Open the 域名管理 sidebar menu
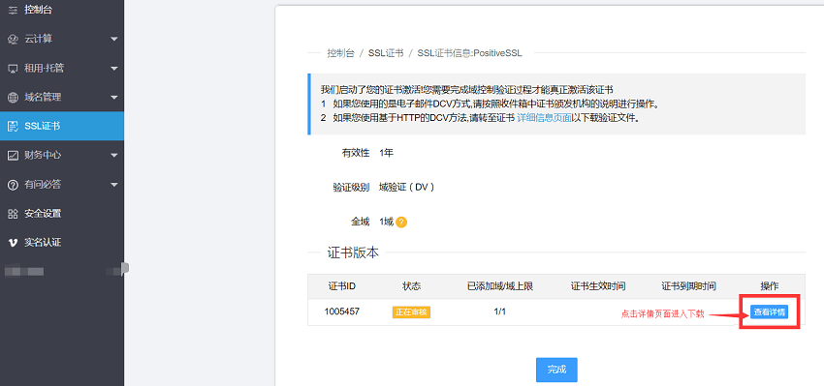824x386 pixels. (x=62, y=98)
